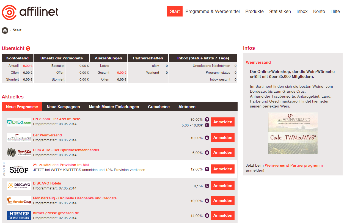Click Anmelden for Der Weinversand
Screen dimensions: 344x223
[x=223, y=138]
